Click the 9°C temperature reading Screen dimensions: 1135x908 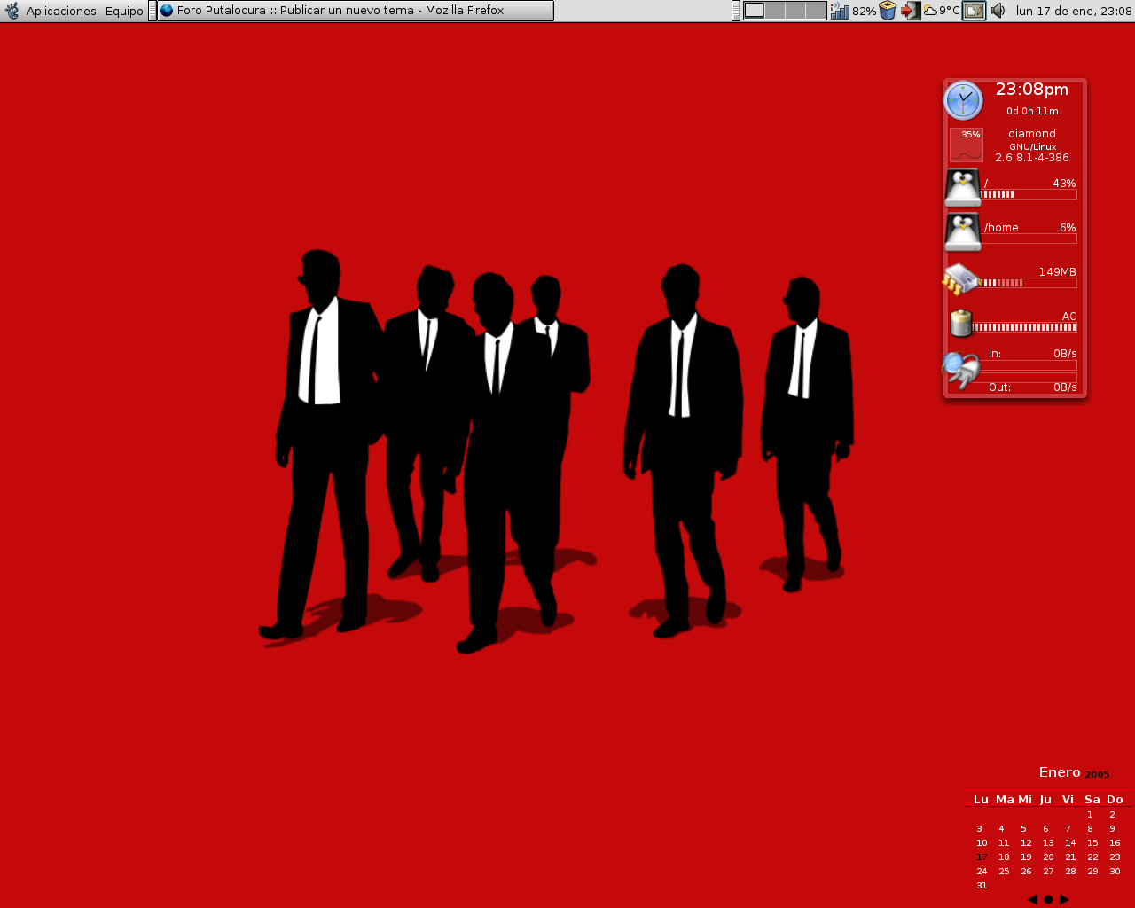click(x=950, y=11)
